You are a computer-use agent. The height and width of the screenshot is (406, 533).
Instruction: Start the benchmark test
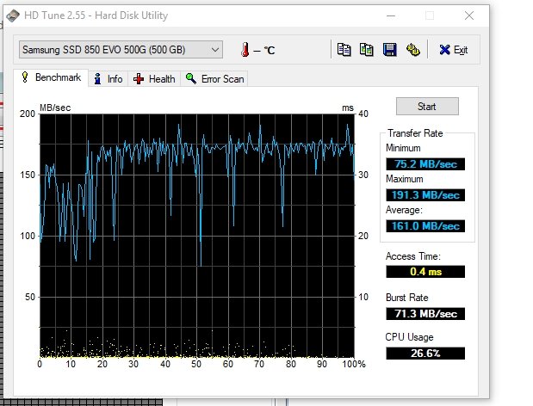click(427, 107)
